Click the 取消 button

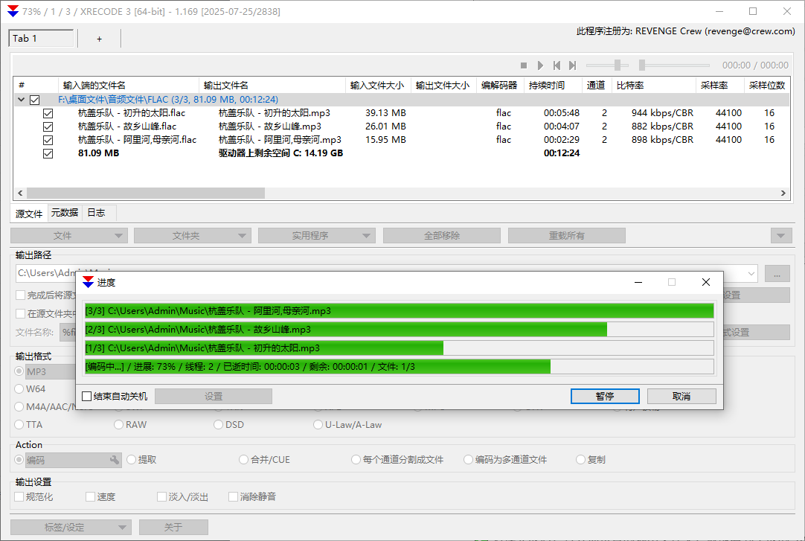click(x=681, y=396)
